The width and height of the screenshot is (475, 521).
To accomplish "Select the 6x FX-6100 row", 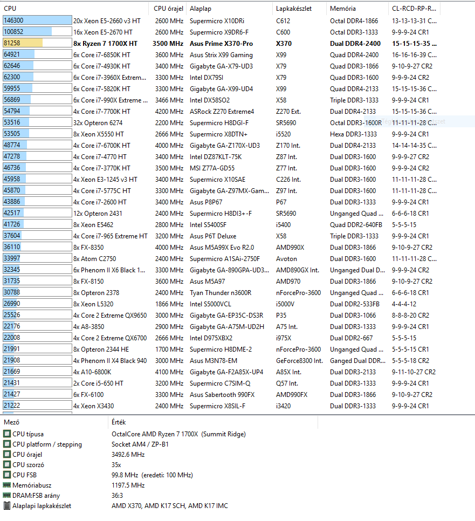I will click(222, 394).
